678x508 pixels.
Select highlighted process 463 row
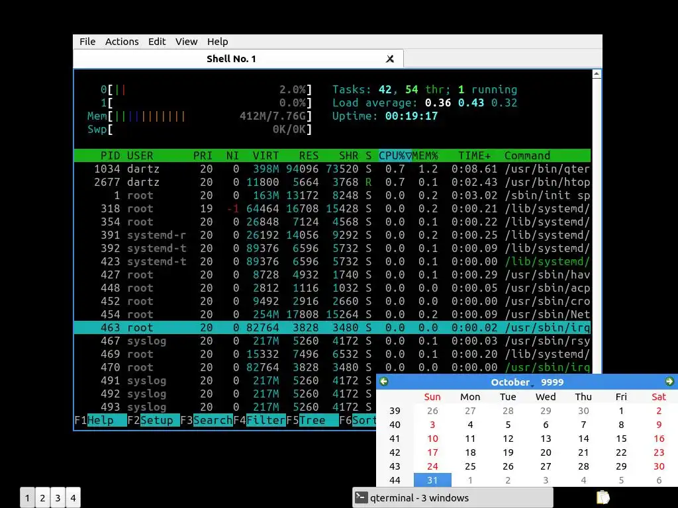tap(332, 327)
